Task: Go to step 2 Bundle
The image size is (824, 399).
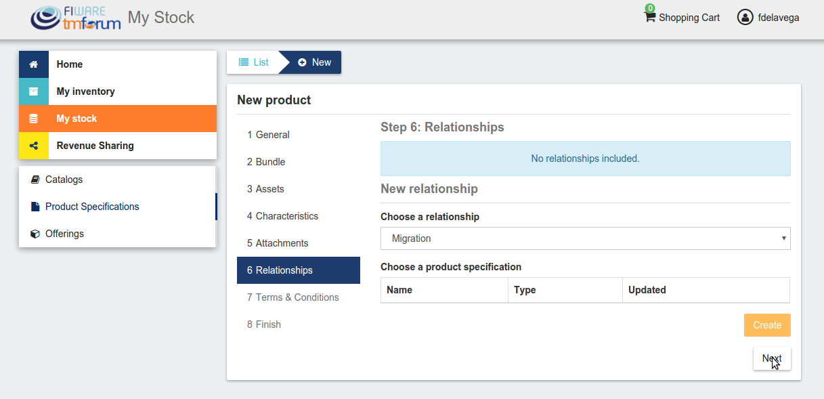Action: tap(266, 162)
